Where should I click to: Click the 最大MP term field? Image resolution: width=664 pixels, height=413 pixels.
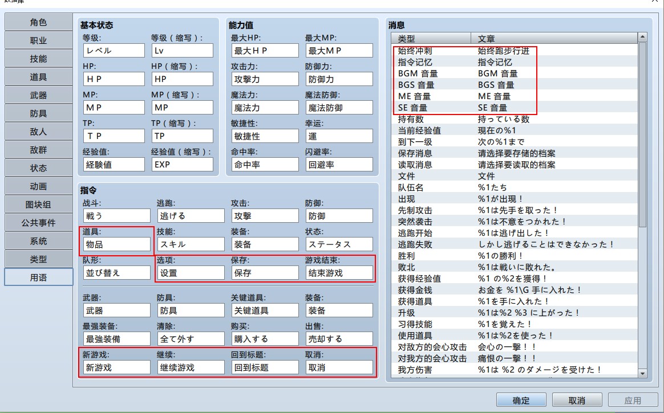(339, 50)
